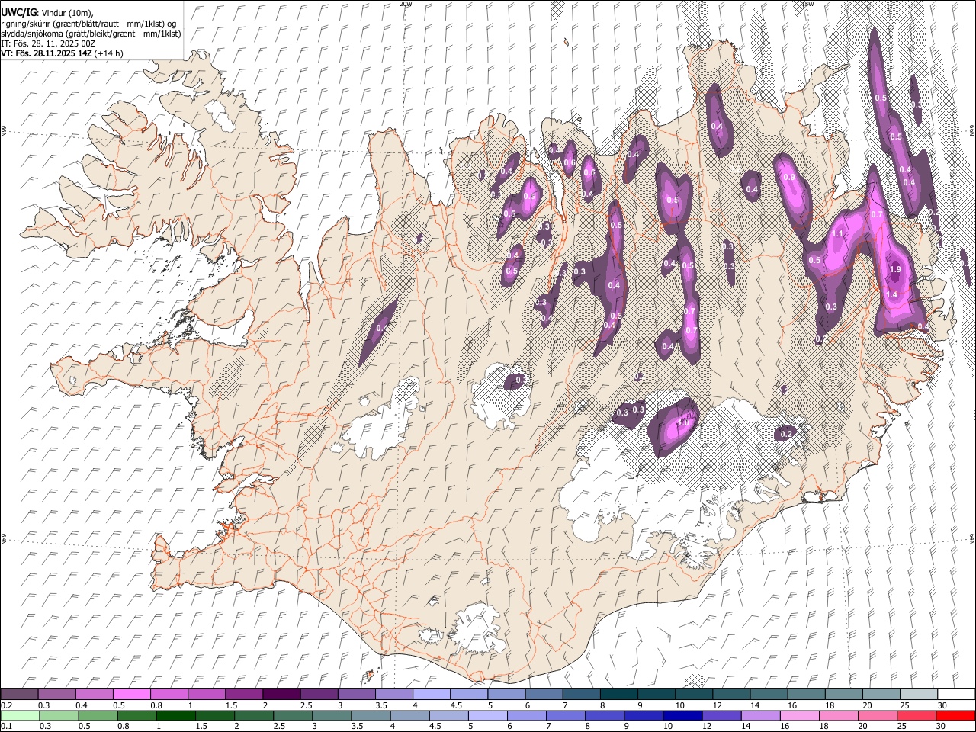Click the 0.9 snowfall value on the map
Screen dimensions: 976x732
[x=789, y=177]
